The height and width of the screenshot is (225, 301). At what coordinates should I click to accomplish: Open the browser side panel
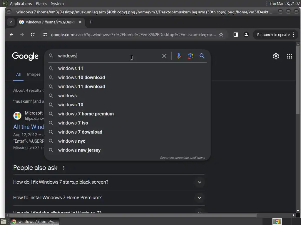235,35
